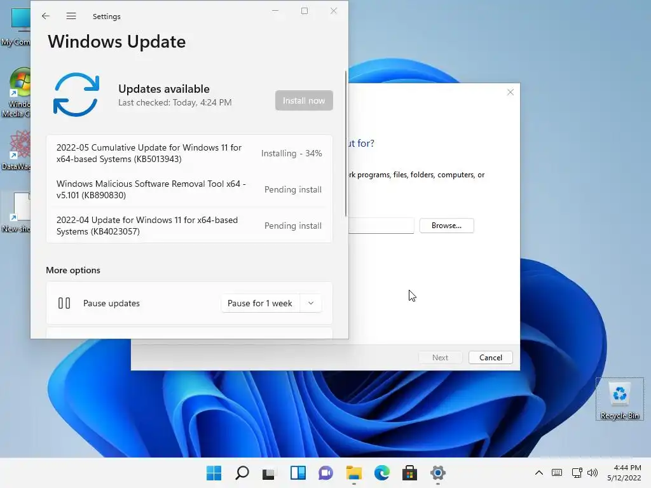This screenshot has height=488, width=651.
Task: Click the Windows Update sync arrows icon
Action: point(76,95)
